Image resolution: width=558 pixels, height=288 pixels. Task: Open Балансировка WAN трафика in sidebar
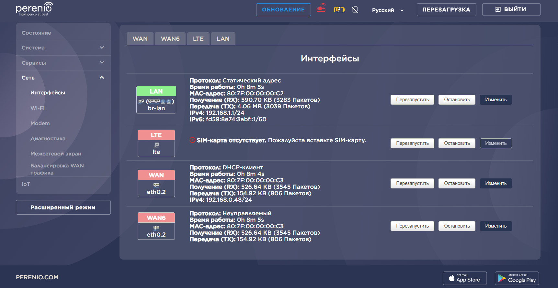(57, 169)
